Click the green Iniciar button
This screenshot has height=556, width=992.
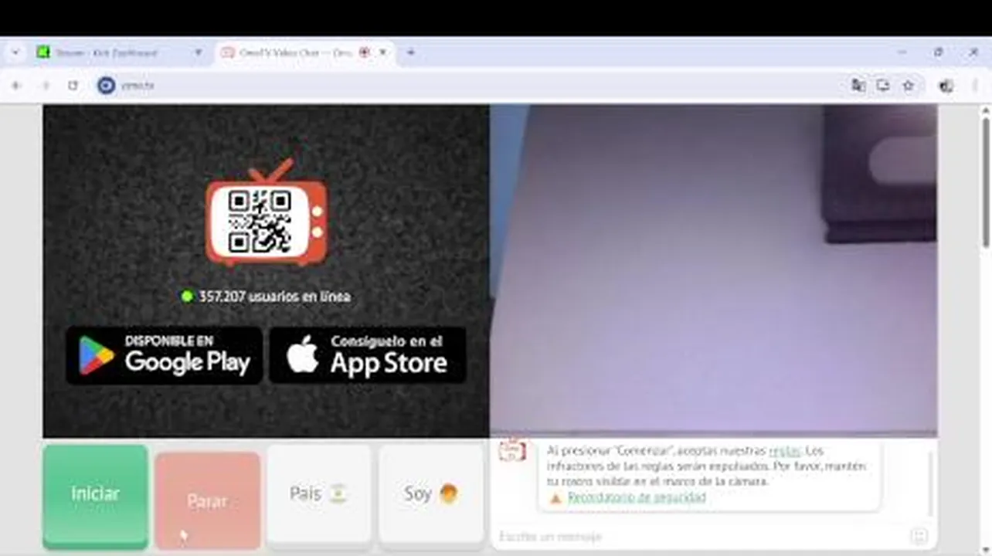[95, 496]
